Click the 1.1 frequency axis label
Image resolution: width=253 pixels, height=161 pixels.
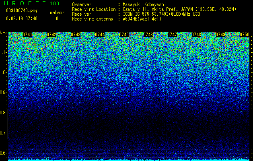[x=3, y=52]
